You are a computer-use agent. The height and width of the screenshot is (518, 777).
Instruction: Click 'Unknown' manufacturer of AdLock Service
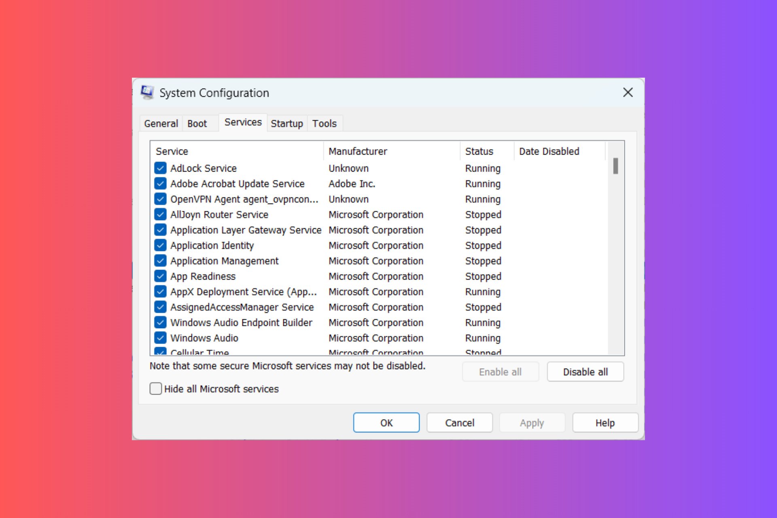click(348, 168)
